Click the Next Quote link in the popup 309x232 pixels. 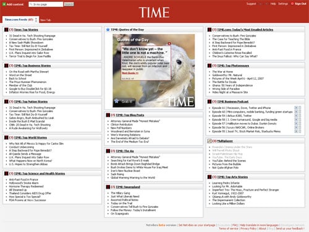(130, 73)
